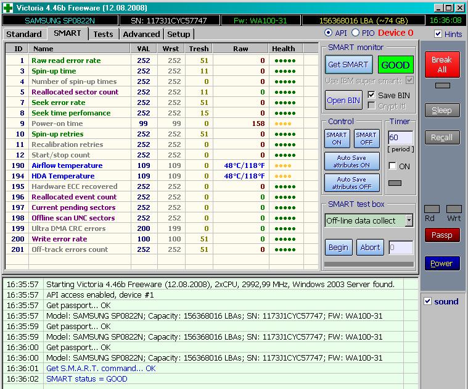468x389 pixels.
Task: Select the Airflow temperature attribute
Action: point(162,165)
